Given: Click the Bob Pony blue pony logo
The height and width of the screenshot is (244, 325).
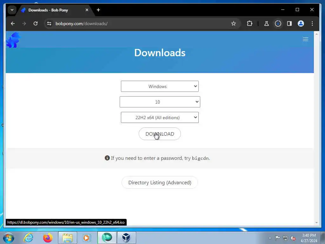Looking at the screenshot, I should coord(13,40).
